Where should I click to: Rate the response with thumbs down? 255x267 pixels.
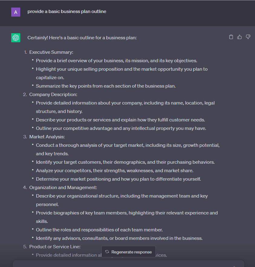tap(248, 37)
